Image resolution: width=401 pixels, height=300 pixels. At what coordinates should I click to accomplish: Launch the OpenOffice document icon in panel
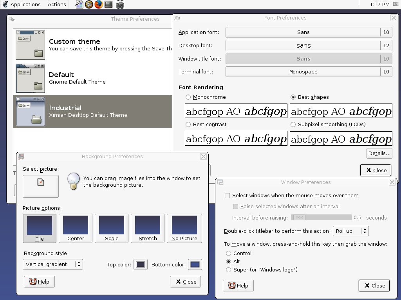[x=79, y=5]
